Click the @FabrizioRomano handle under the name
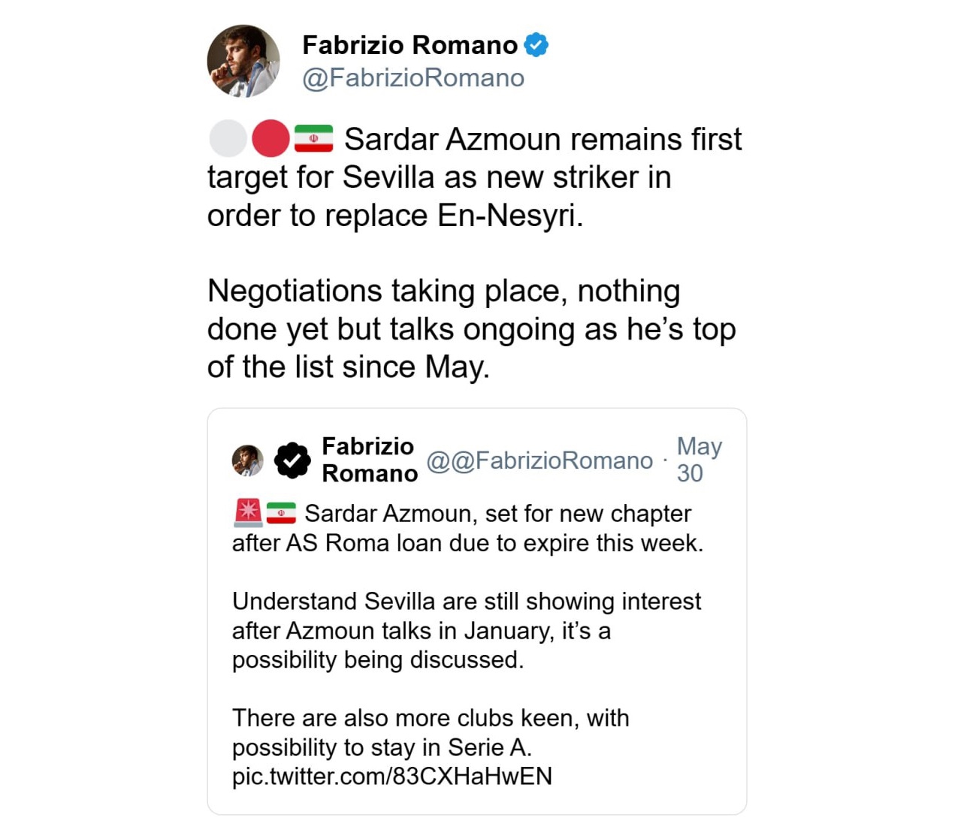 413,77
